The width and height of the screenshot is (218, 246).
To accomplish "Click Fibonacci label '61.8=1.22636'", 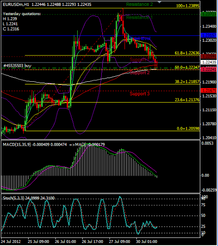I will click(187, 53).
